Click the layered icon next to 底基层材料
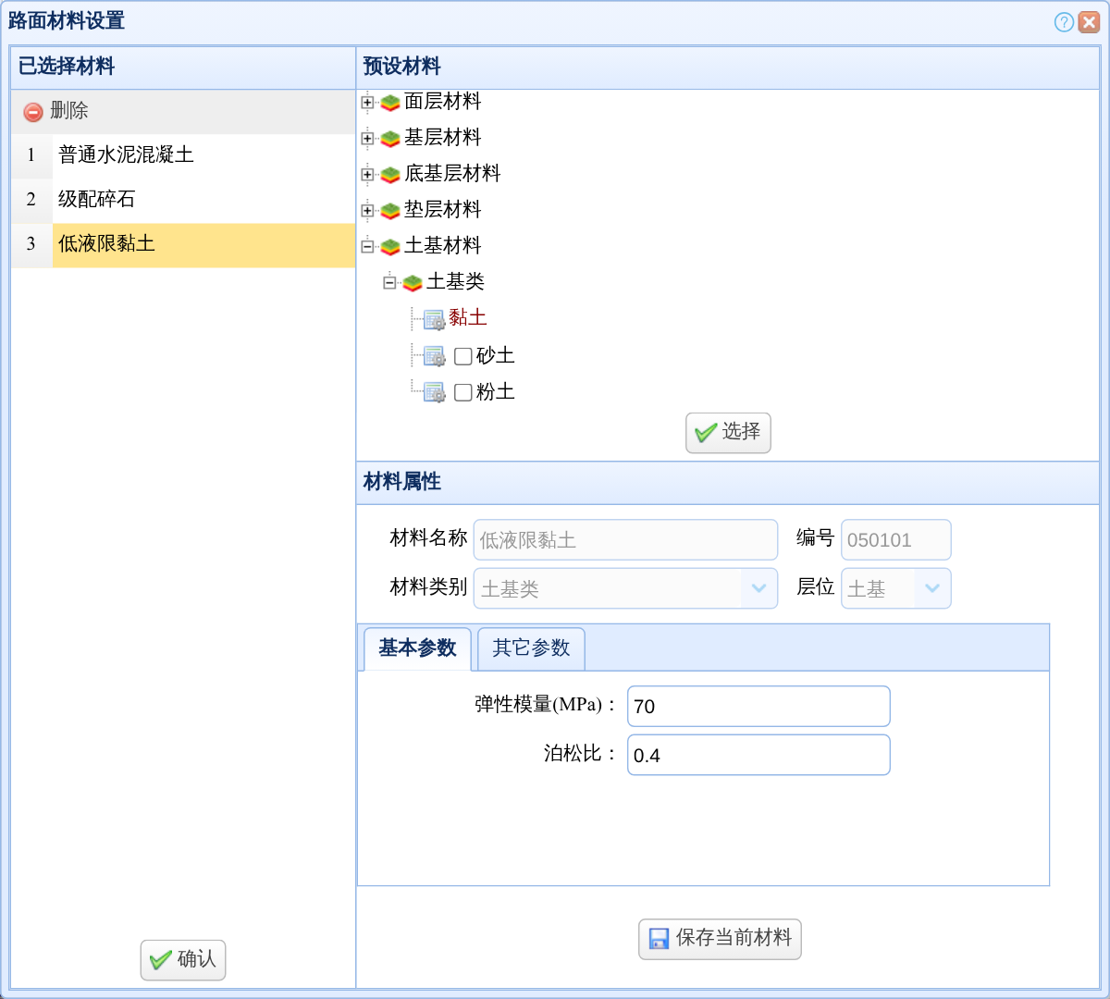 coord(390,175)
